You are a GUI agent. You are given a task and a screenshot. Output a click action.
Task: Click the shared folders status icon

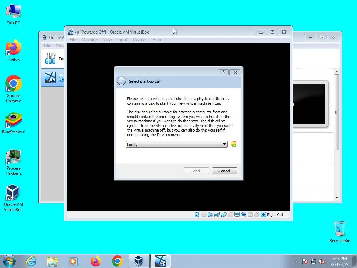[x=230, y=215]
